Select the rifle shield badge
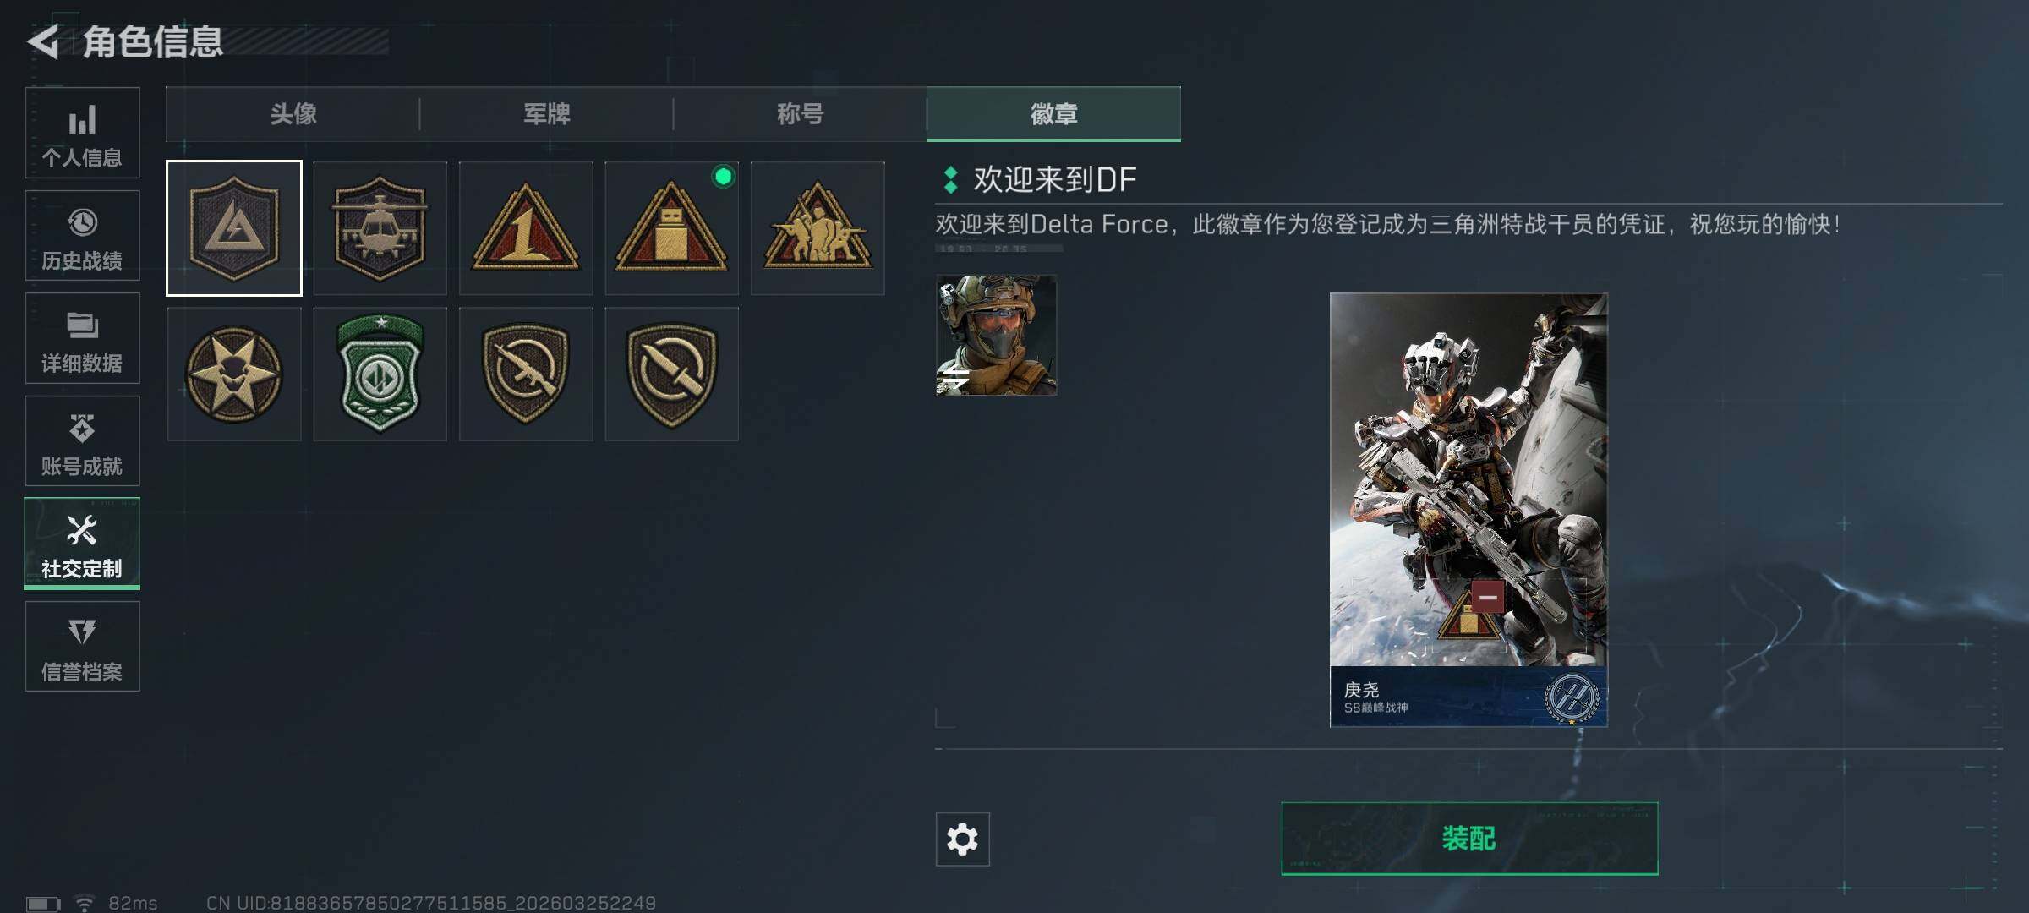 click(526, 374)
